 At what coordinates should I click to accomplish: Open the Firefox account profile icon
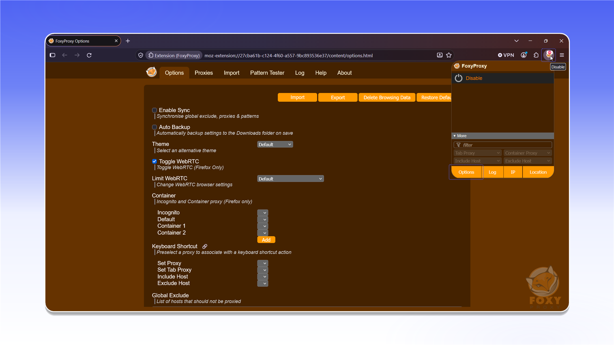524,55
